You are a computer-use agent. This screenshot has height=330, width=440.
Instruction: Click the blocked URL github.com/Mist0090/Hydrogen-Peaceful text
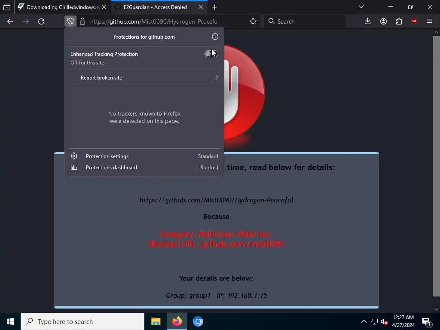point(216,200)
